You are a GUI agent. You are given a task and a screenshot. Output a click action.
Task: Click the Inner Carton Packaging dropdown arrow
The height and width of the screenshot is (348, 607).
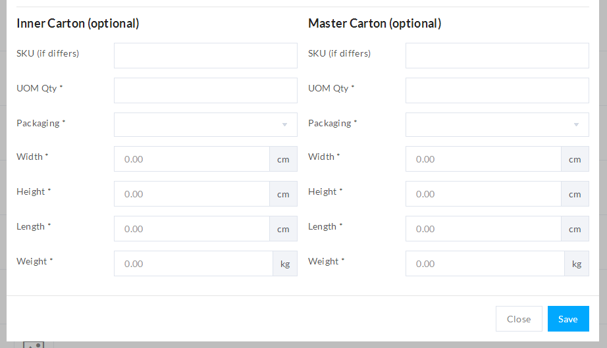click(284, 124)
